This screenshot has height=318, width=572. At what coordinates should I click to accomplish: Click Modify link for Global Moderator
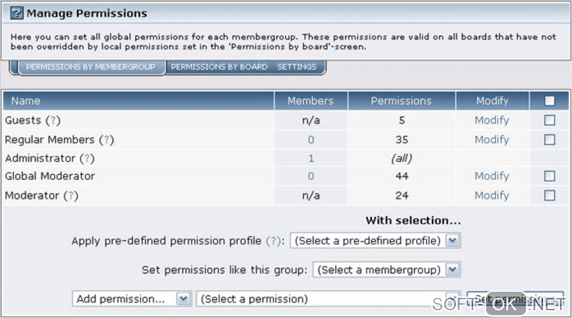pyautogui.click(x=492, y=176)
